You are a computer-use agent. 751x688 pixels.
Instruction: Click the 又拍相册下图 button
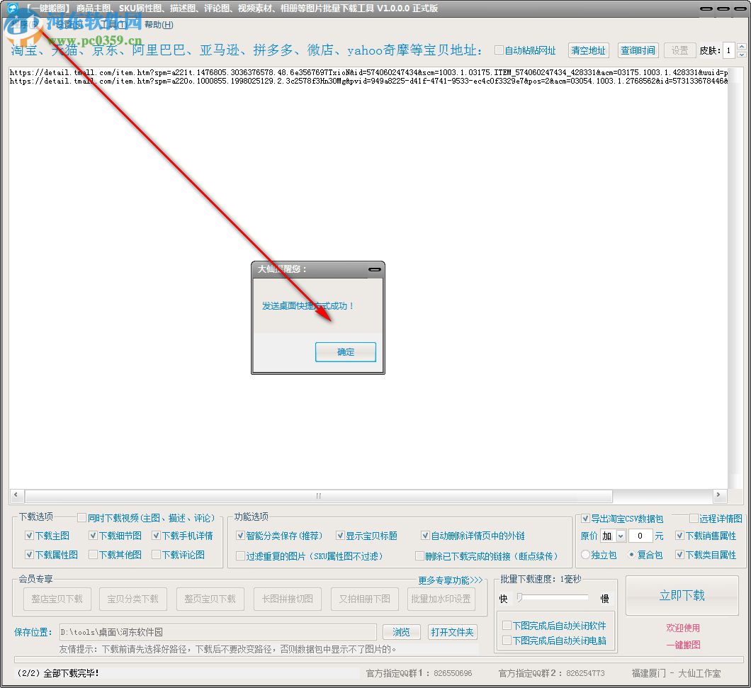(x=364, y=599)
